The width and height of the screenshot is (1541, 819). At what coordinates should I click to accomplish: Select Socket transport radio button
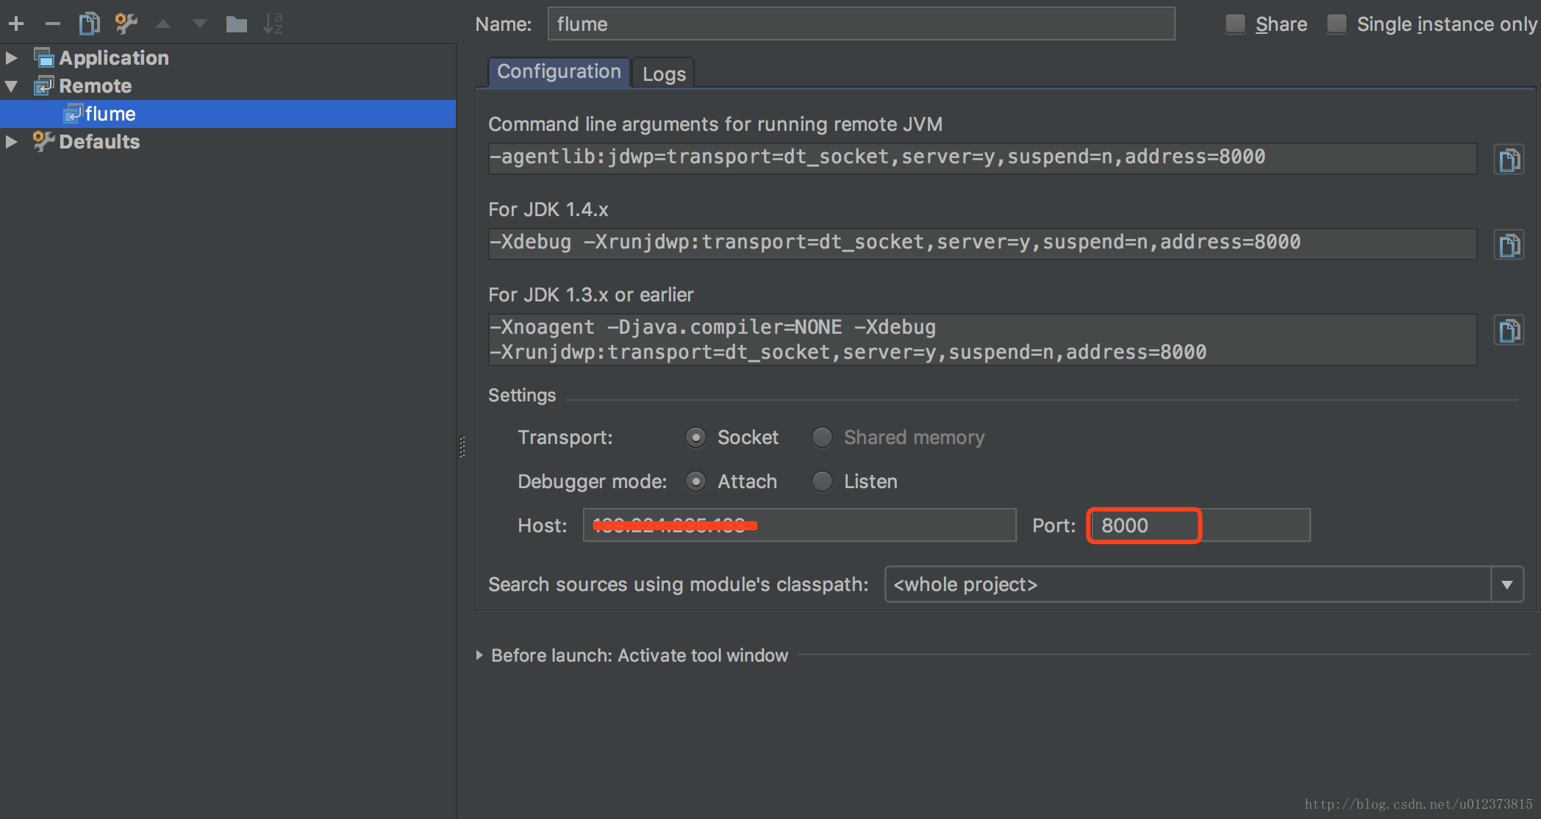pos(696,437)
